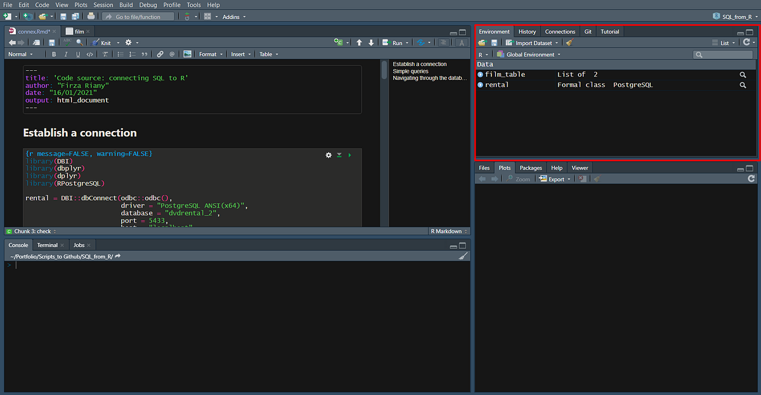Toggle inline code formatting with </> icon
Image resolution: width=761 pixels, height=395 pixels.
click(x=90, y=54)
